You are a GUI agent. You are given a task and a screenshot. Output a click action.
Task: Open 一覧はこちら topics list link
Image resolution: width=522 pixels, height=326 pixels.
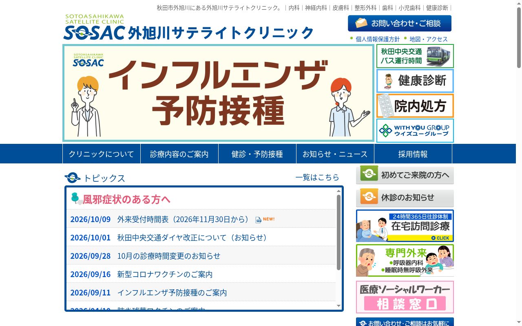tap(317, 177)
